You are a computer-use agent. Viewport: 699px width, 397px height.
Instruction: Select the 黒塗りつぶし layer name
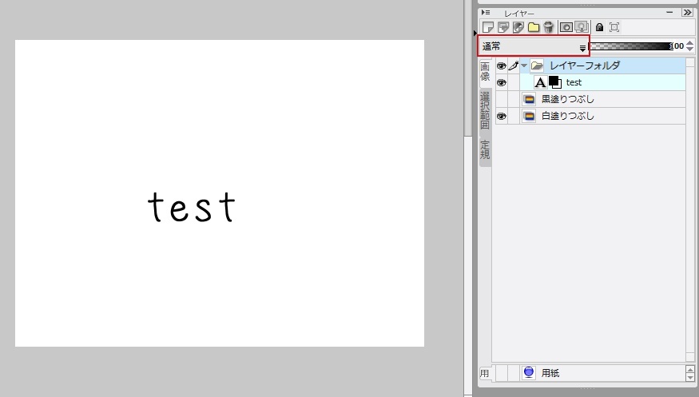pos(567,99)
